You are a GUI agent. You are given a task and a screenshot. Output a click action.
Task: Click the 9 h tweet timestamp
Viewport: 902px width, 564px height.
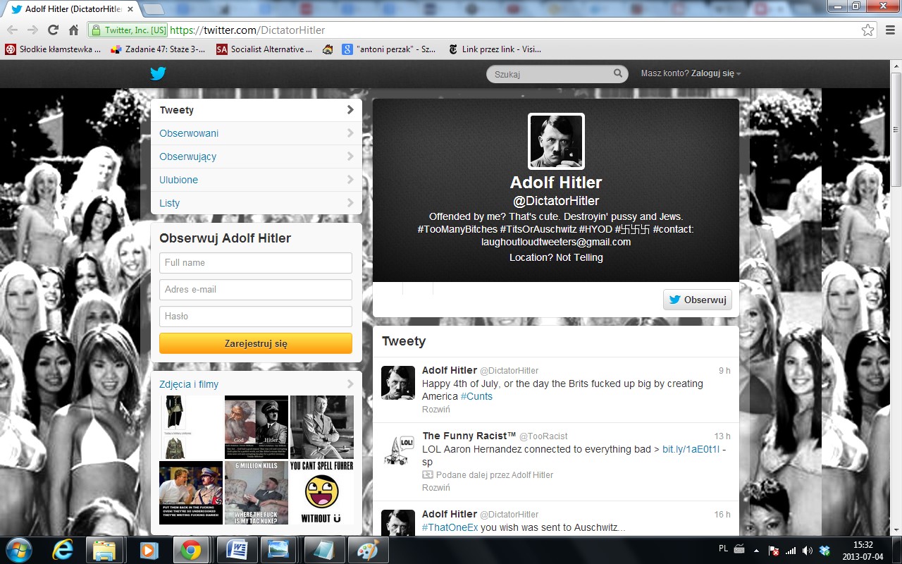coord(724,371)
